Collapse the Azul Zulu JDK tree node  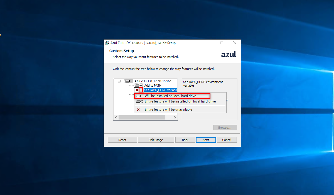pyautogui.click(x=119, y=81)
